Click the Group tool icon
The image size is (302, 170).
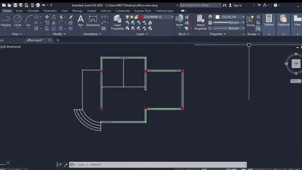click(x=251, y=21)
